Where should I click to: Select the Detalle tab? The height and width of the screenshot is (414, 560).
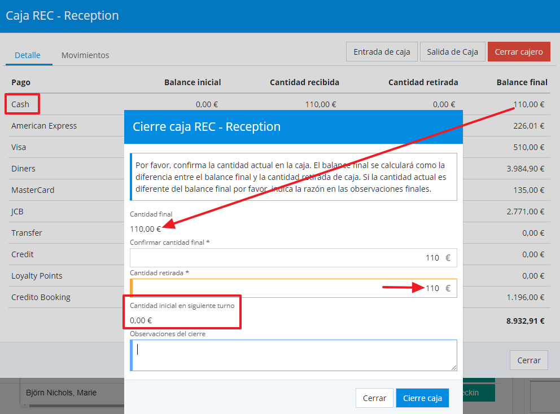pos(28,55)
